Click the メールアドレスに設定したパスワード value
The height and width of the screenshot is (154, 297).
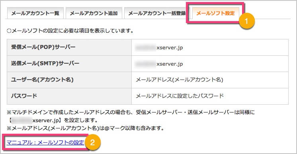tap(180, 96)
